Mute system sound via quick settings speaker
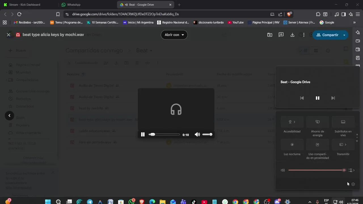Image resolution: width=363 pixels, height=204 pixels. [x=283, y=170]
